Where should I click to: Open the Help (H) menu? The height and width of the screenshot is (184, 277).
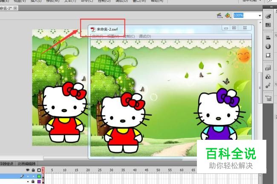pyautogui.click(x=157, y=1)
